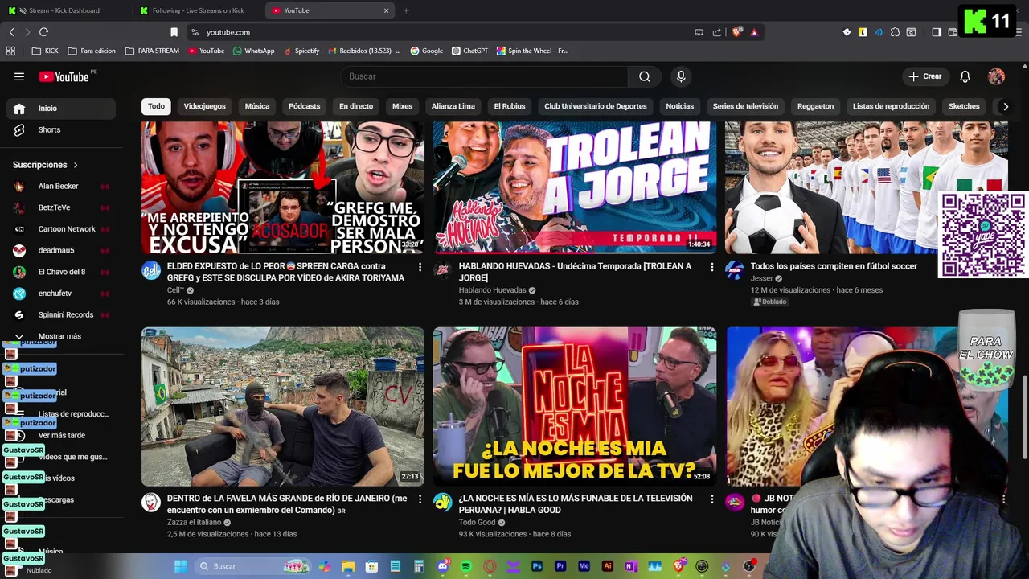Viewport: 1029px width, 579px height.
Task: Show more category chips with right arrow
Action: (1005, 106)
